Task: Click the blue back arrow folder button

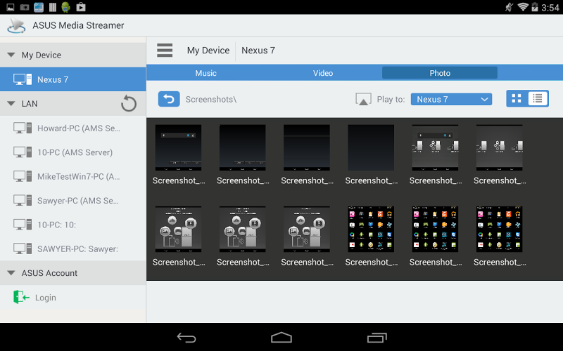Action: pyautogui.click(x=169, y=99)
